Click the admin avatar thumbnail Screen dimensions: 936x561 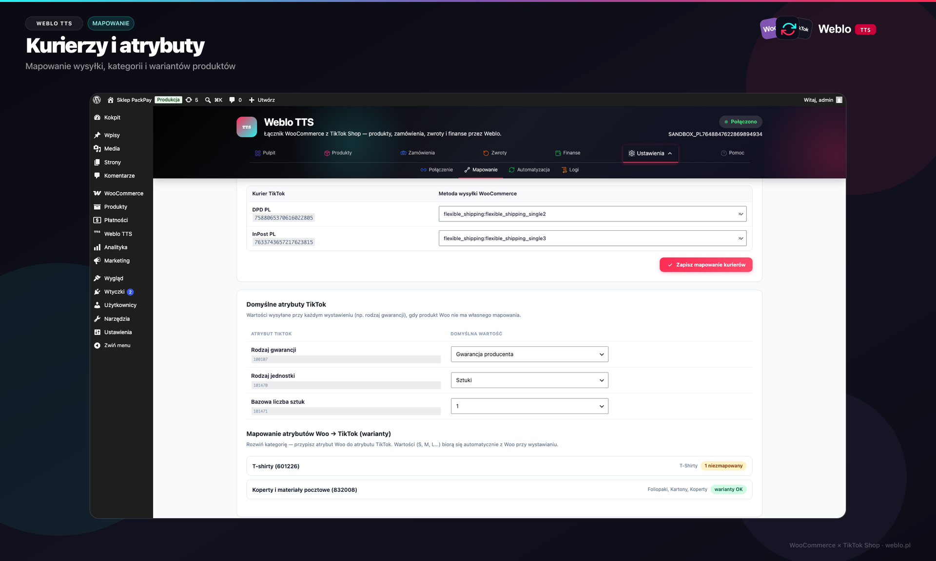(839, 100)
